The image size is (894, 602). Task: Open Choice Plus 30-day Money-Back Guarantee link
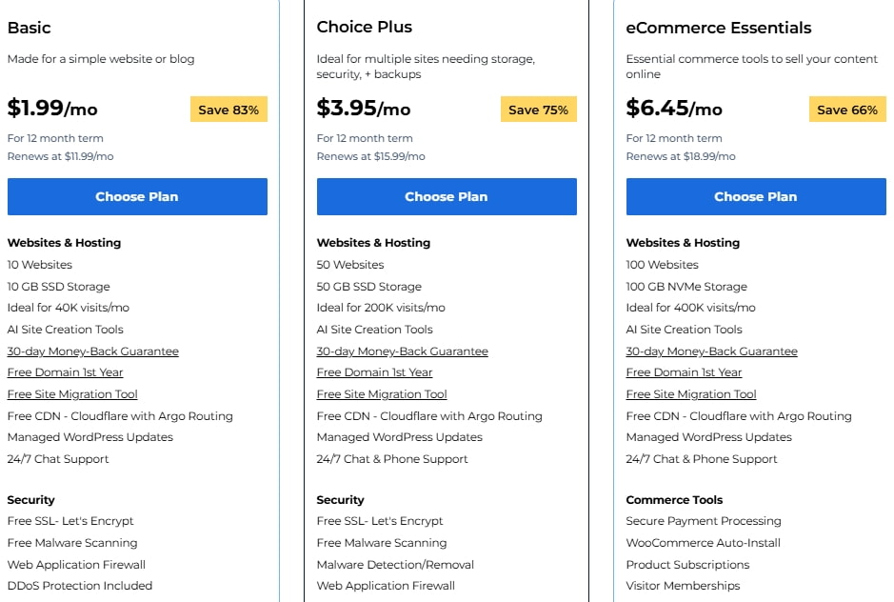[x=402, y=351]
